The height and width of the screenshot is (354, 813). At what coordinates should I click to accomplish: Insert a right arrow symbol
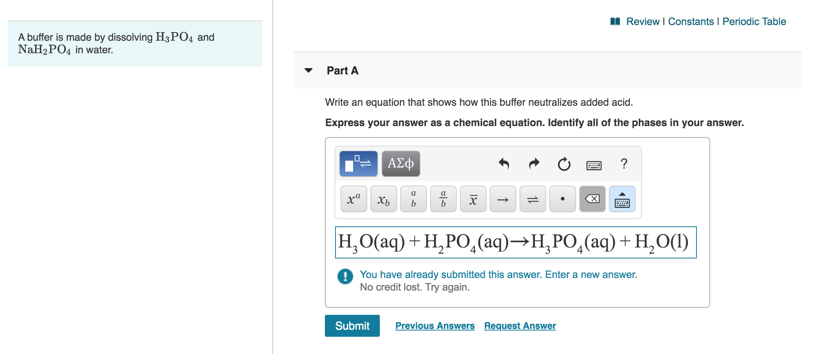point(503,199)
